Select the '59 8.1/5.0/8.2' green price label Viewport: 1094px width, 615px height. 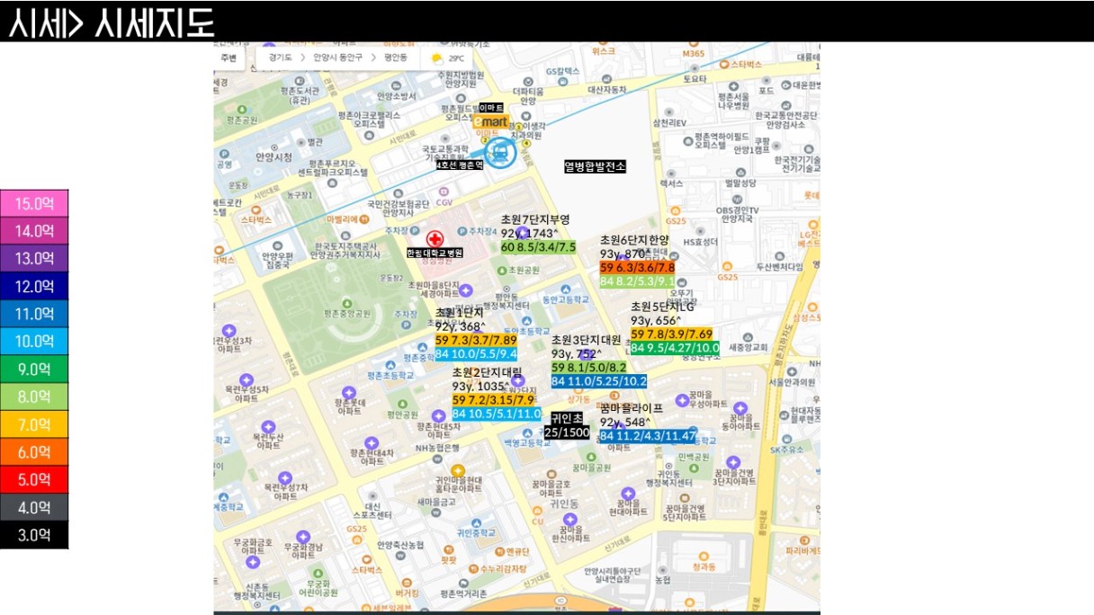click(588, 368)
